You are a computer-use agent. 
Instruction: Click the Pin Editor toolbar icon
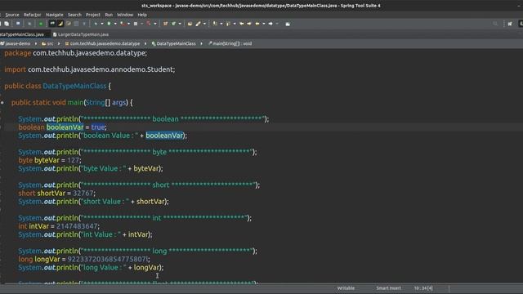click(x=288, y=24)
